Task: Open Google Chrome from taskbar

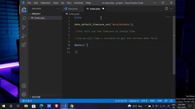Action: coord(72,106)
